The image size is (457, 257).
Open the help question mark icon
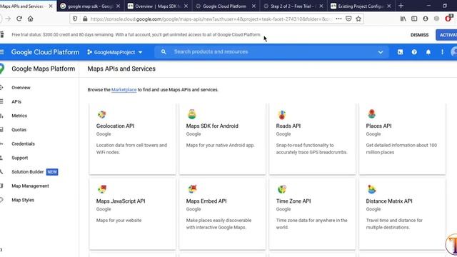point(414,52)
